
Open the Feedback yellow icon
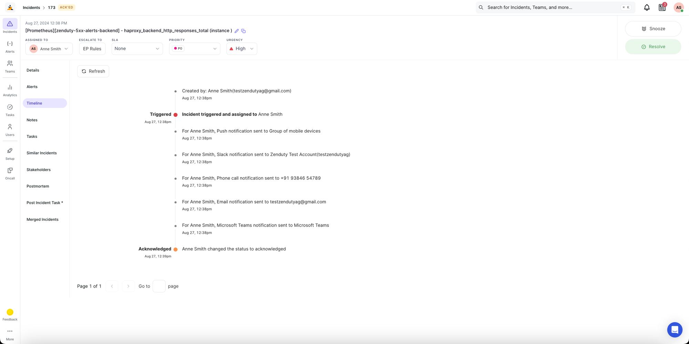click(x=10, y=312)
